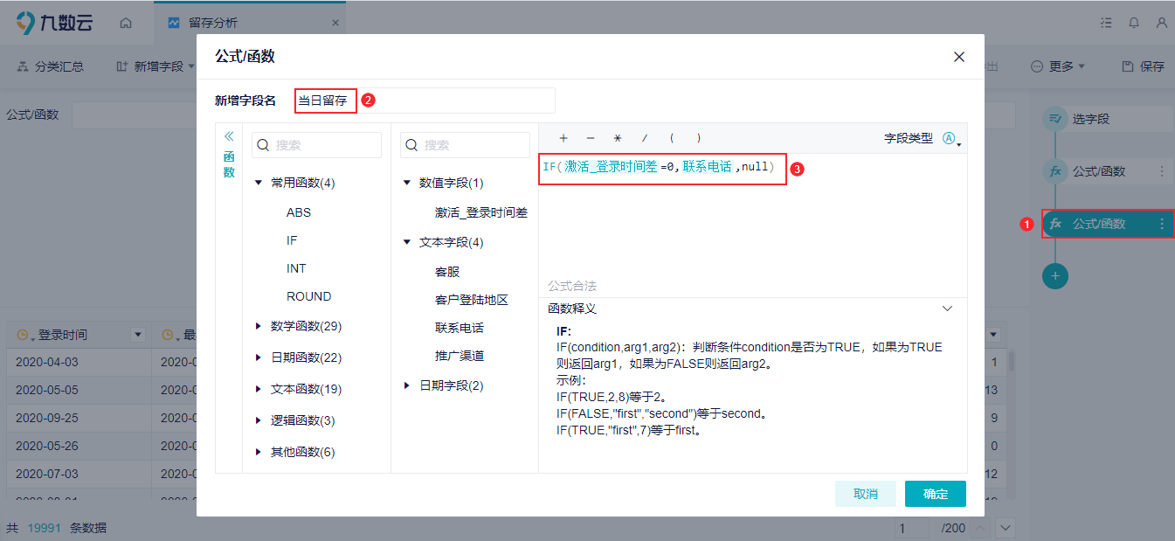Open the home icon tab
1175x541 pixels.
[x=126, y=23]
